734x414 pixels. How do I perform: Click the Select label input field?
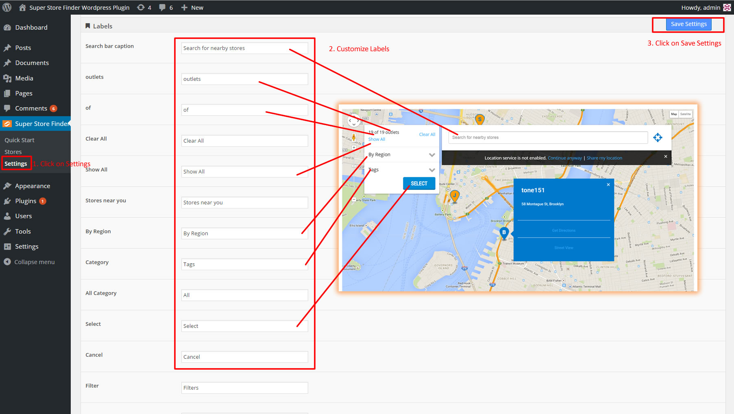[244, 326]
